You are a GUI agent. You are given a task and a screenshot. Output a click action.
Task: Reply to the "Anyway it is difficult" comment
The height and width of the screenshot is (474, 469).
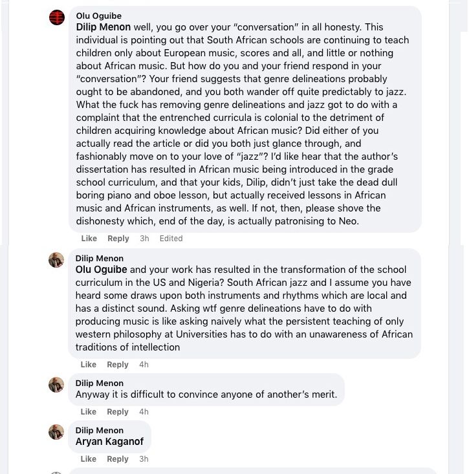click(x=118, y=412)
